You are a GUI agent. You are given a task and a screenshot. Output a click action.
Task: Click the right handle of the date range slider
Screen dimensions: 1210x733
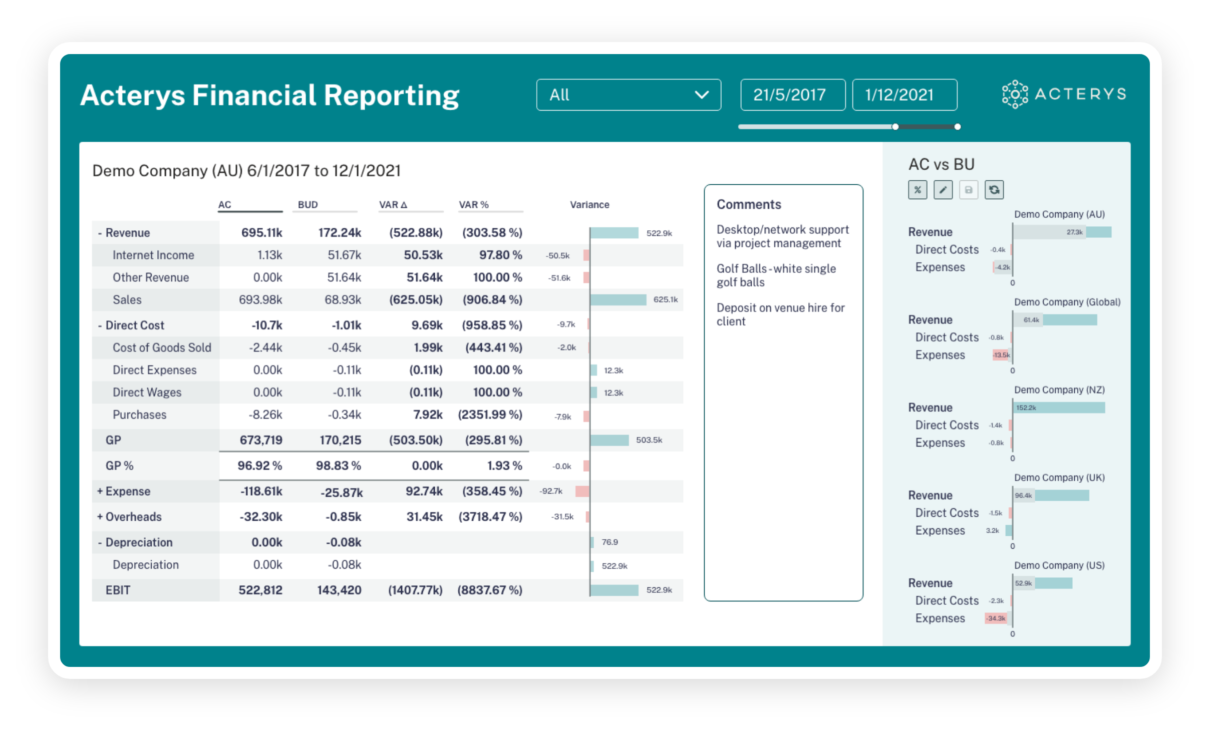[x=957, y=127]
